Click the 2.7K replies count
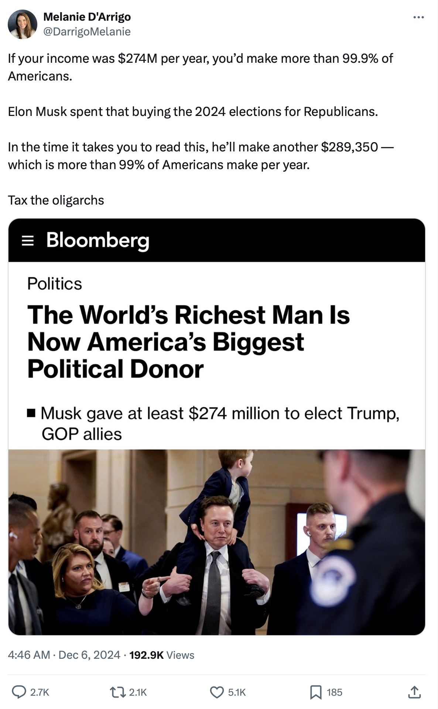The image size is (438, 709). pyautogui.click(x=40, y=692)
